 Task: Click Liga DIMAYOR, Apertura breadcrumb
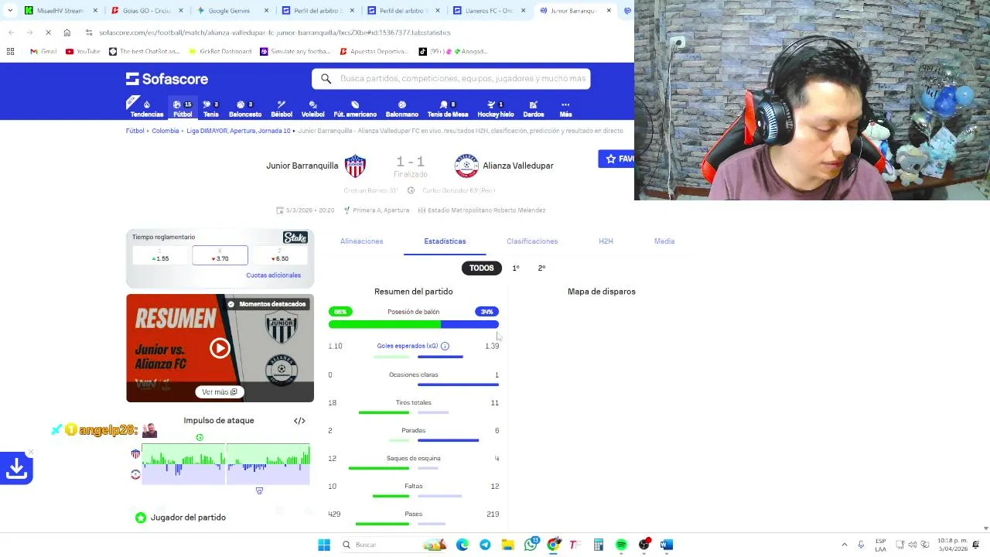pos(238,131)
